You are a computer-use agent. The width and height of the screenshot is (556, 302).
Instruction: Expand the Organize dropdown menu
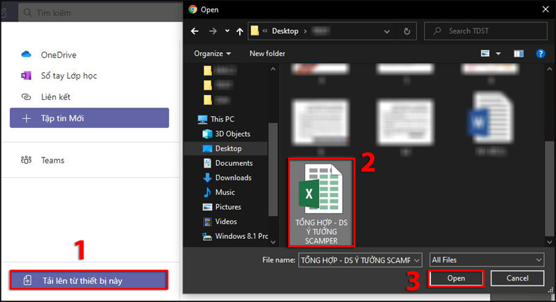tap(212, 53)
